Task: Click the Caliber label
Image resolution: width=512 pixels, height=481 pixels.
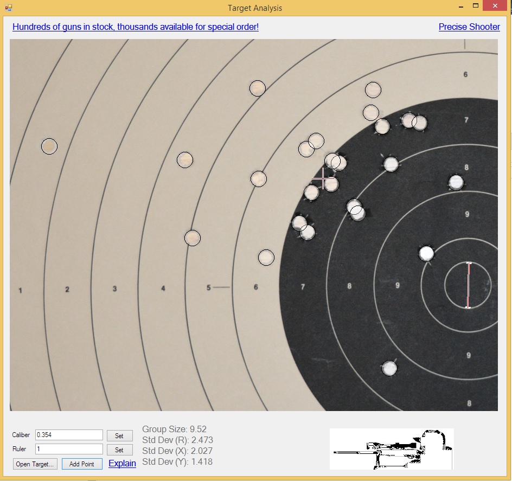Action: [x=21, y=435]
